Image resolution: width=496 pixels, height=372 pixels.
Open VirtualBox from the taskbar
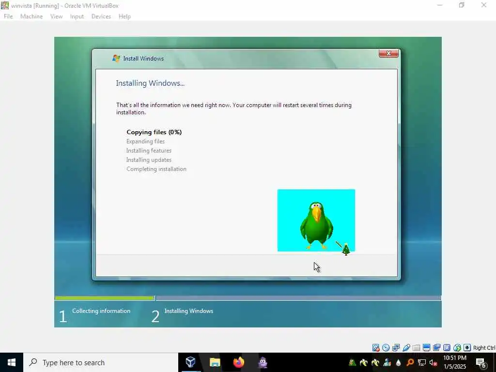coord(190,362)
